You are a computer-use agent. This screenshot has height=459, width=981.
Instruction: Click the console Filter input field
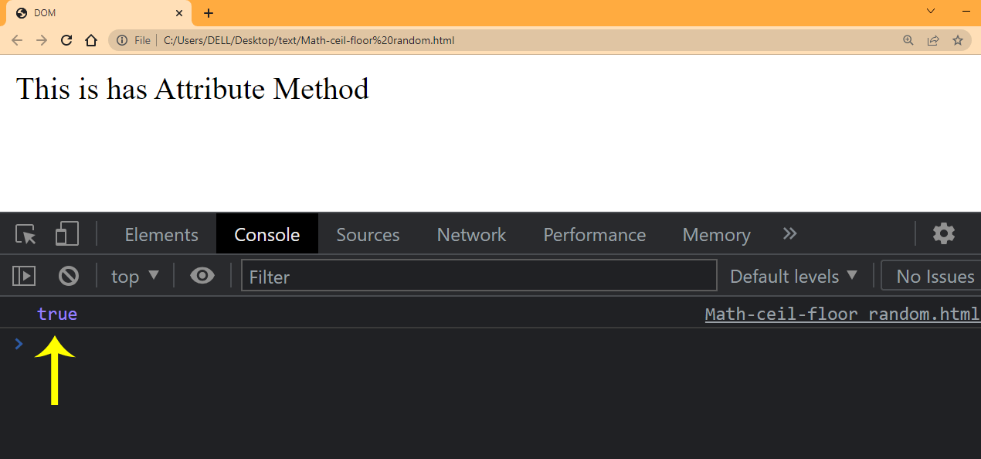pyautogui.click(x=479, y=276)
